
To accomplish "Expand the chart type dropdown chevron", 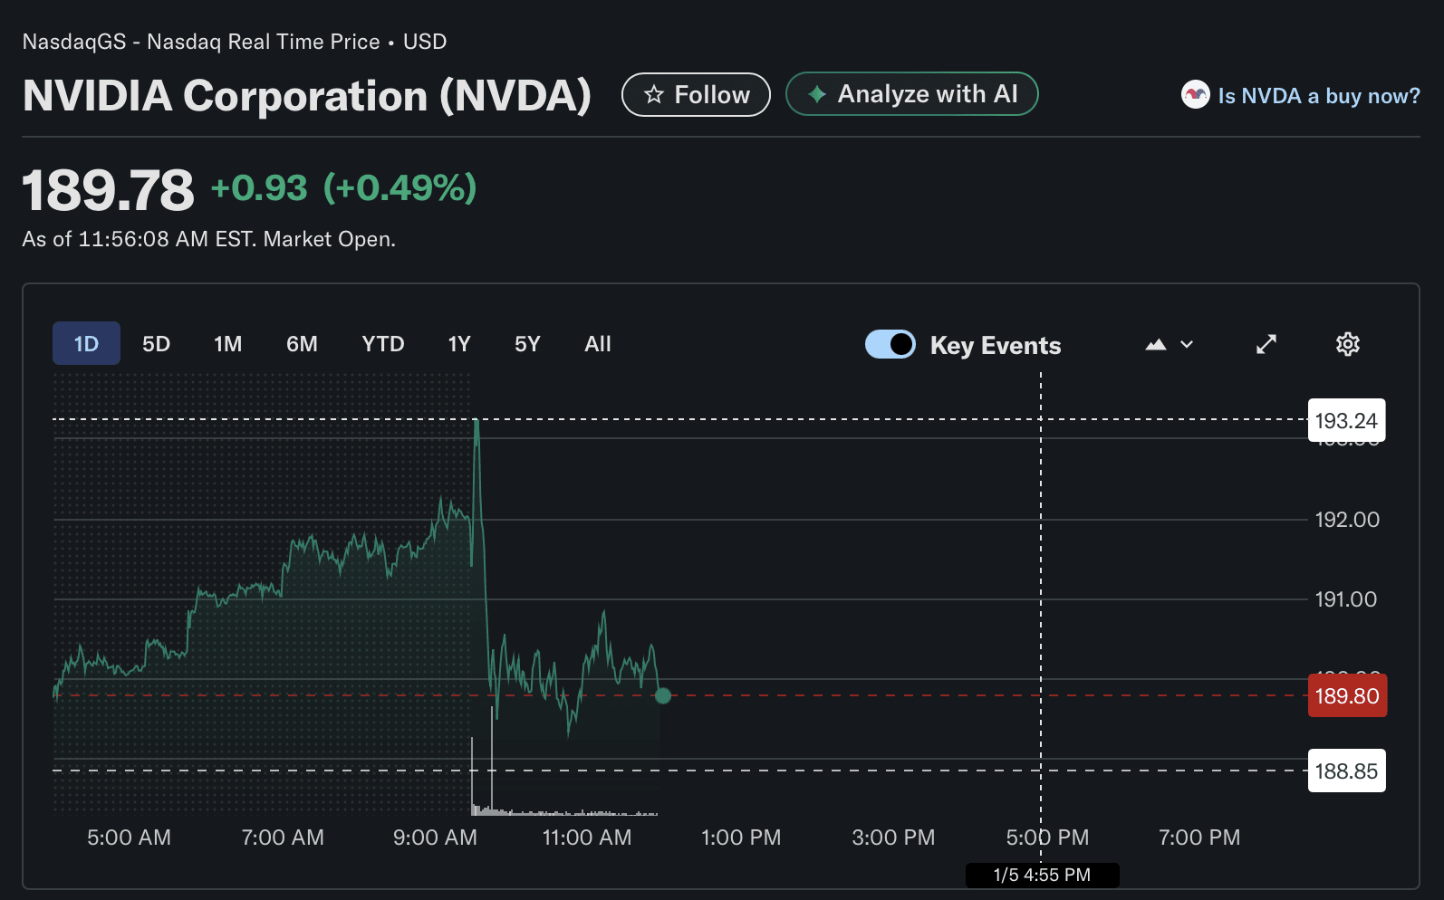I will point(1187,344).
